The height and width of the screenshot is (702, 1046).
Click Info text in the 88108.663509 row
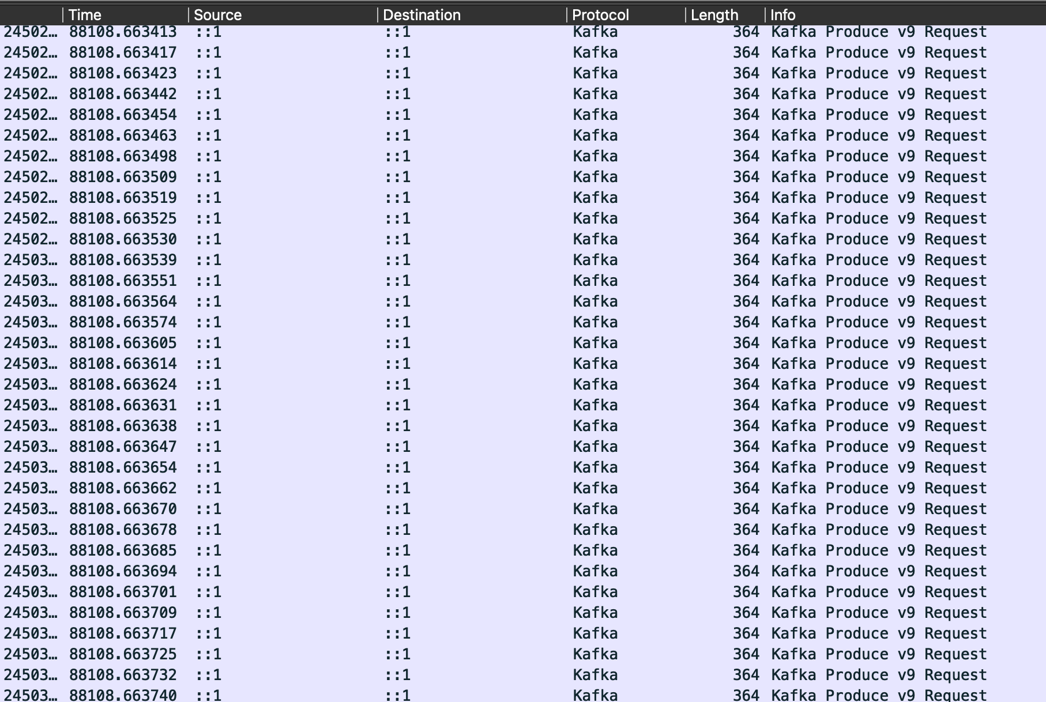pyautogui.click(x=879, y=177)
